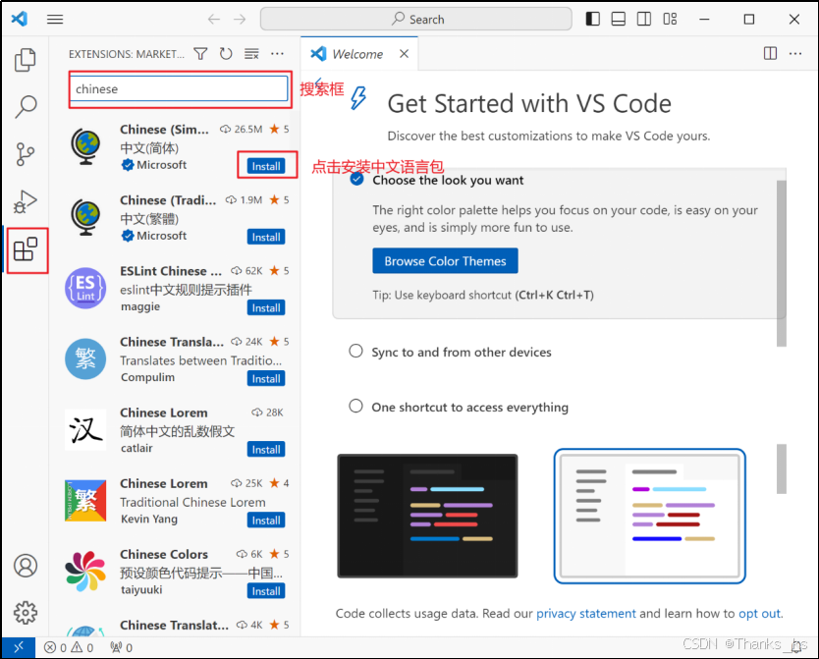The width and height of the screenshot is (819, 659).
Task: Open the privacy statement link
Action: [x=586, y=614]
